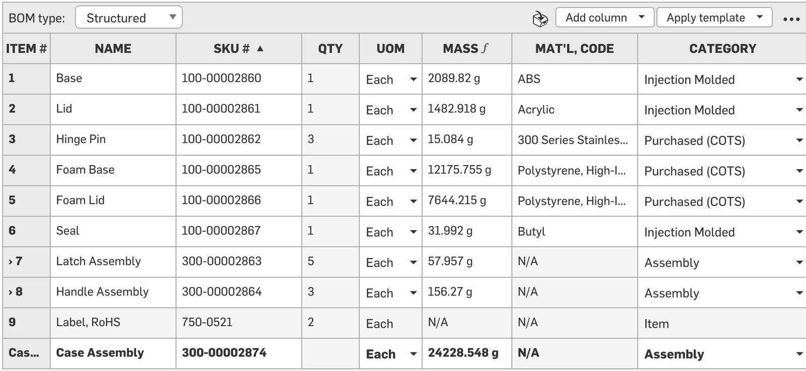Click the BOM export cube icon

tap(540, 19)
